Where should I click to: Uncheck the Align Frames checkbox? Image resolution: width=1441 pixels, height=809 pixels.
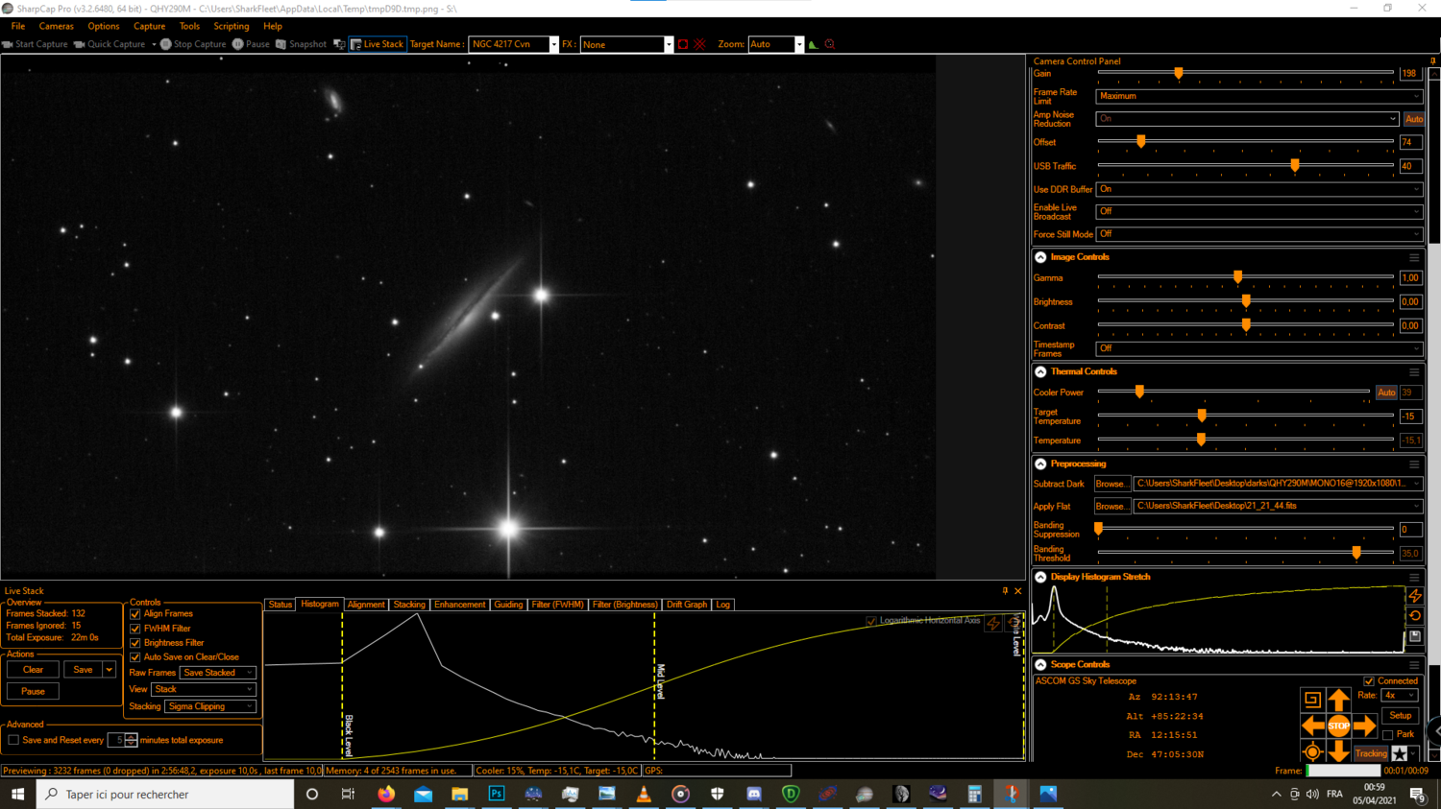135,613
